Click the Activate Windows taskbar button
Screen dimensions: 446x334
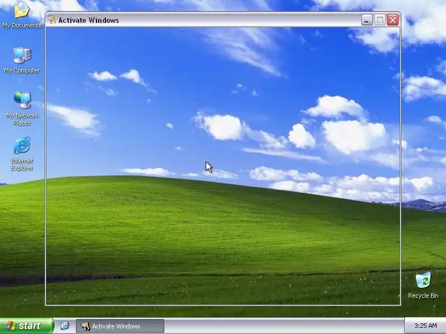point(120,326)
